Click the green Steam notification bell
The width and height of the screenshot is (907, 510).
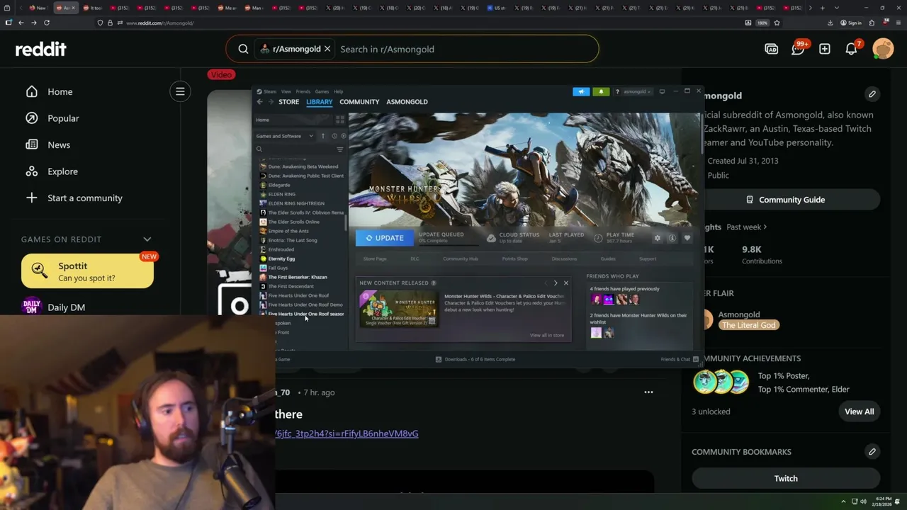coord(601,91)
